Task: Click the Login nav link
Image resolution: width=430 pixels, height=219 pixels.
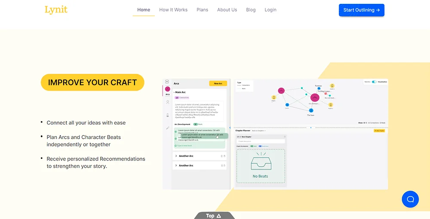Action: click(270, 10)
